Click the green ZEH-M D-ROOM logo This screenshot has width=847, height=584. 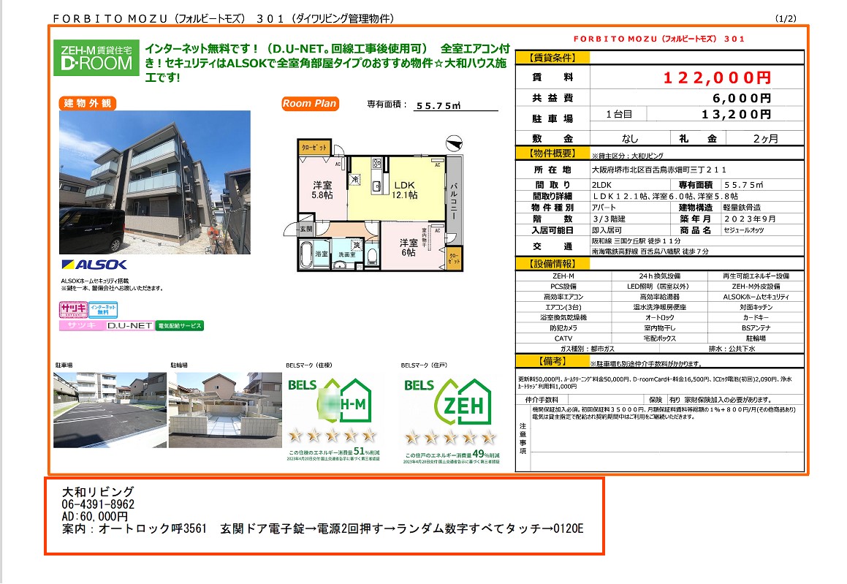96,58
